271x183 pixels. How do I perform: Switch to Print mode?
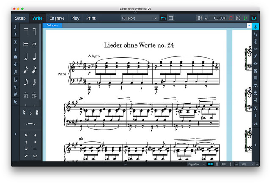pos(91,18)
